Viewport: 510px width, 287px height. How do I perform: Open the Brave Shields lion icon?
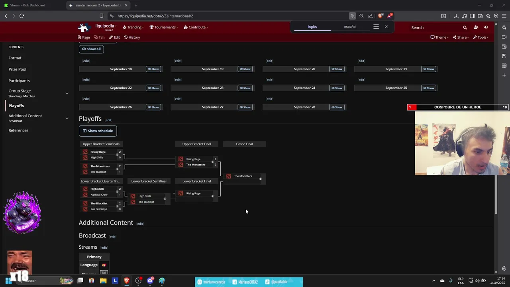click(381, 16)
